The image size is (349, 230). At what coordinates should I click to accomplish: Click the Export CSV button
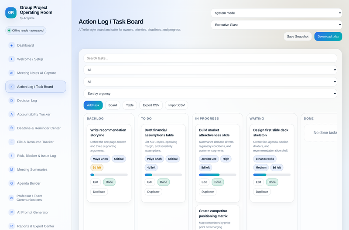[x=151, y=105]
